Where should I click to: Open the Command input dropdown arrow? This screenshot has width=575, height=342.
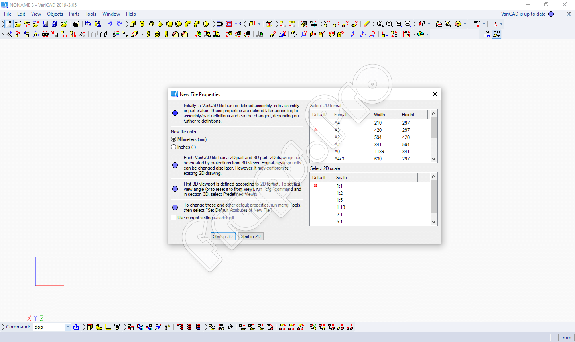(x=68, y=327)
